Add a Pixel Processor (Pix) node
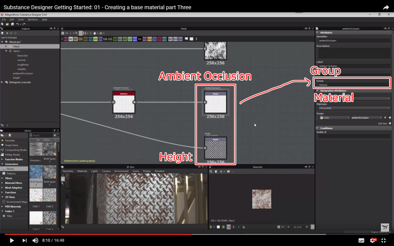This screenshot has width=394, height=246. tap(140, 39)
